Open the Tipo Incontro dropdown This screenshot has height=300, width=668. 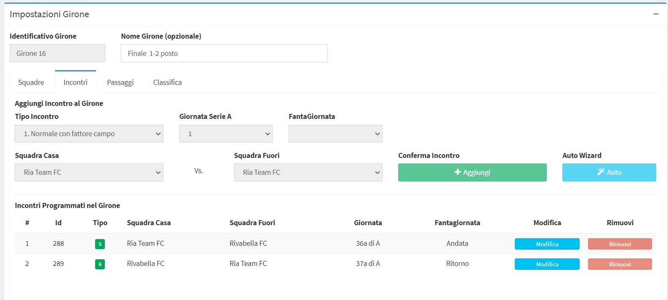(x=89, y=134)
